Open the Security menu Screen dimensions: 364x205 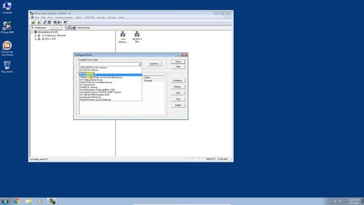pos(101,18)
